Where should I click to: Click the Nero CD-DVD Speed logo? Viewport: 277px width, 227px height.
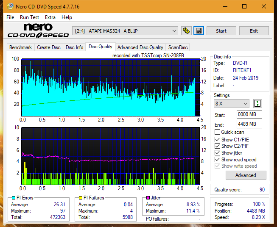38,30
